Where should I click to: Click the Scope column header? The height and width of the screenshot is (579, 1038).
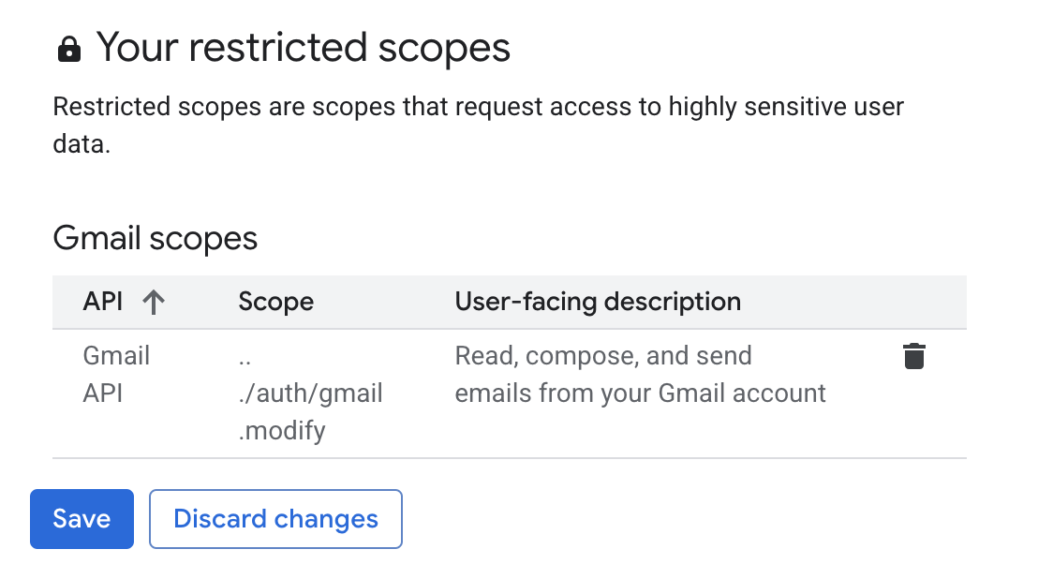click(x=275, y=302)
